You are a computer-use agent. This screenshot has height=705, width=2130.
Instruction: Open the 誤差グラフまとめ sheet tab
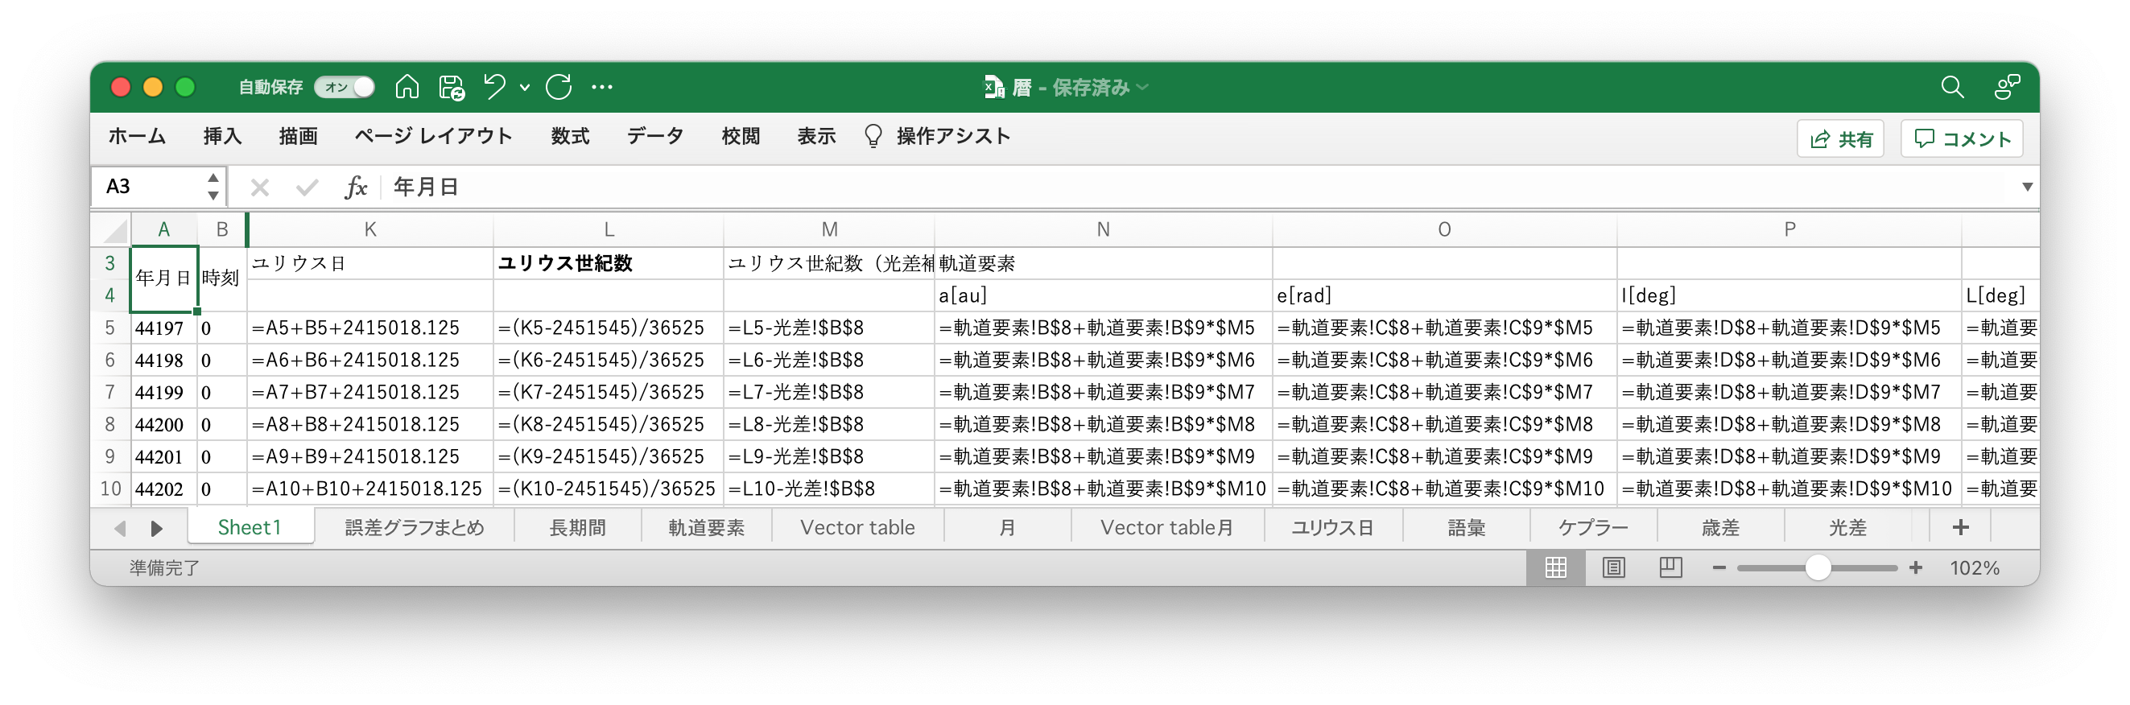pyautogui.click(x=414, y=527)
